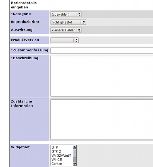Image resolution: width=153 pixels, height=167 pixels.
Task: Click inside the Beschreibung text area
Action: (102, 76)
